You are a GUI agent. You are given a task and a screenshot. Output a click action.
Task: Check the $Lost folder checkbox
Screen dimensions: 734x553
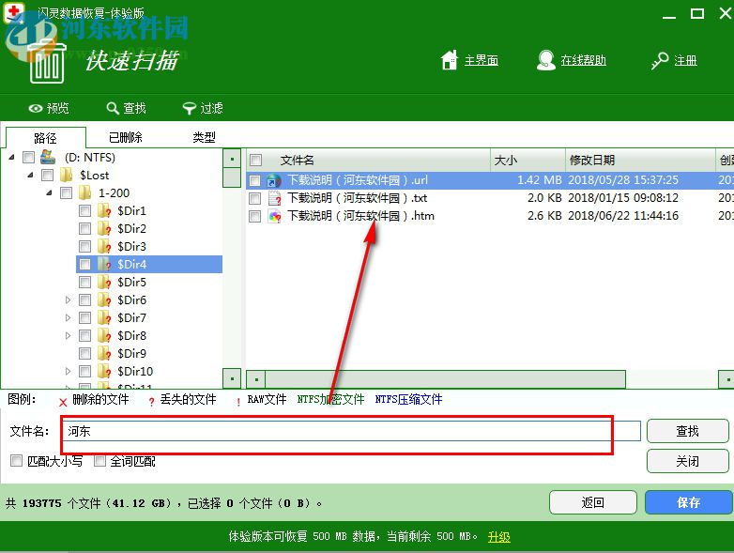47,176
